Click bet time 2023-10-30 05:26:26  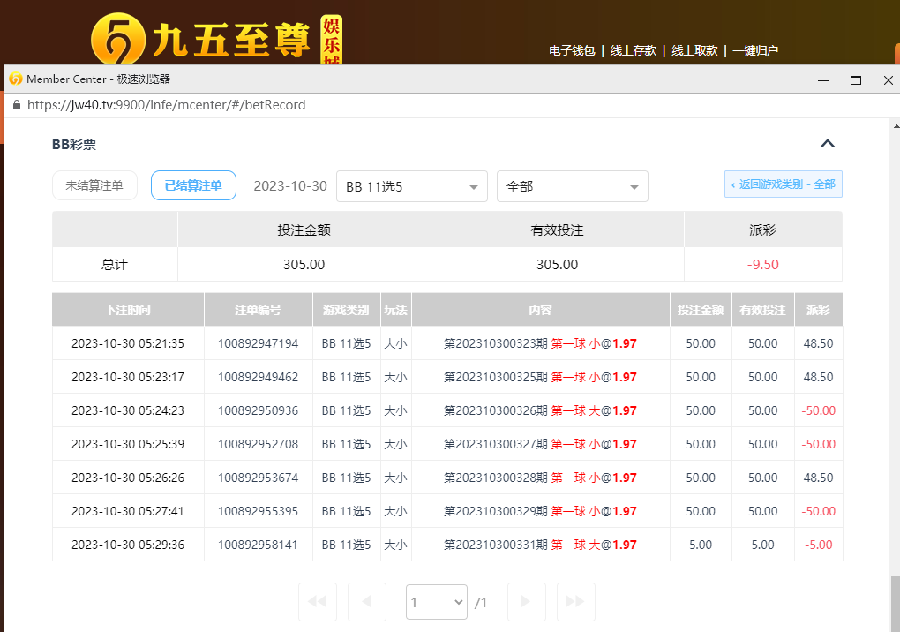[128, 478]
